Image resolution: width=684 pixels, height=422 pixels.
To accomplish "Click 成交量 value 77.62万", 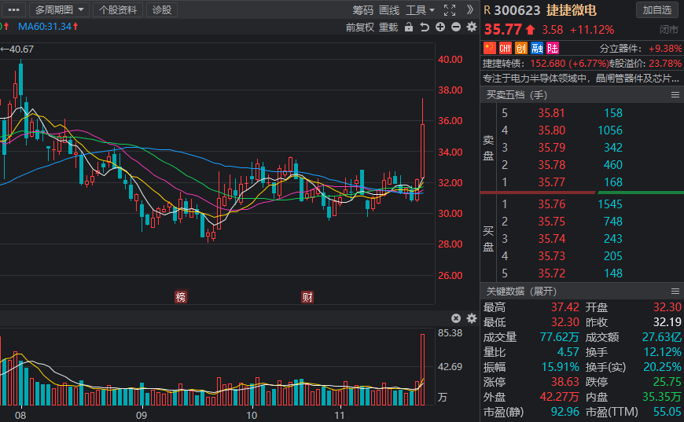I will pos(559,337).
